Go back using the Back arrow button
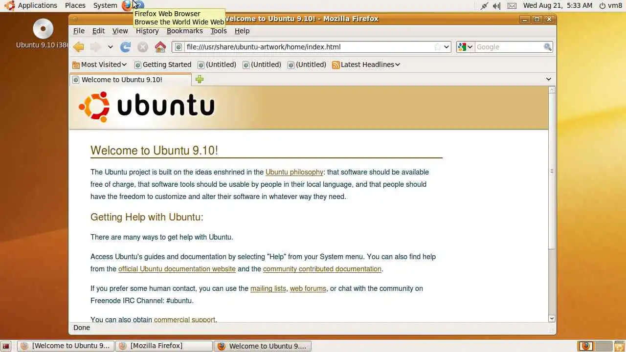 [x=78, y=47]
